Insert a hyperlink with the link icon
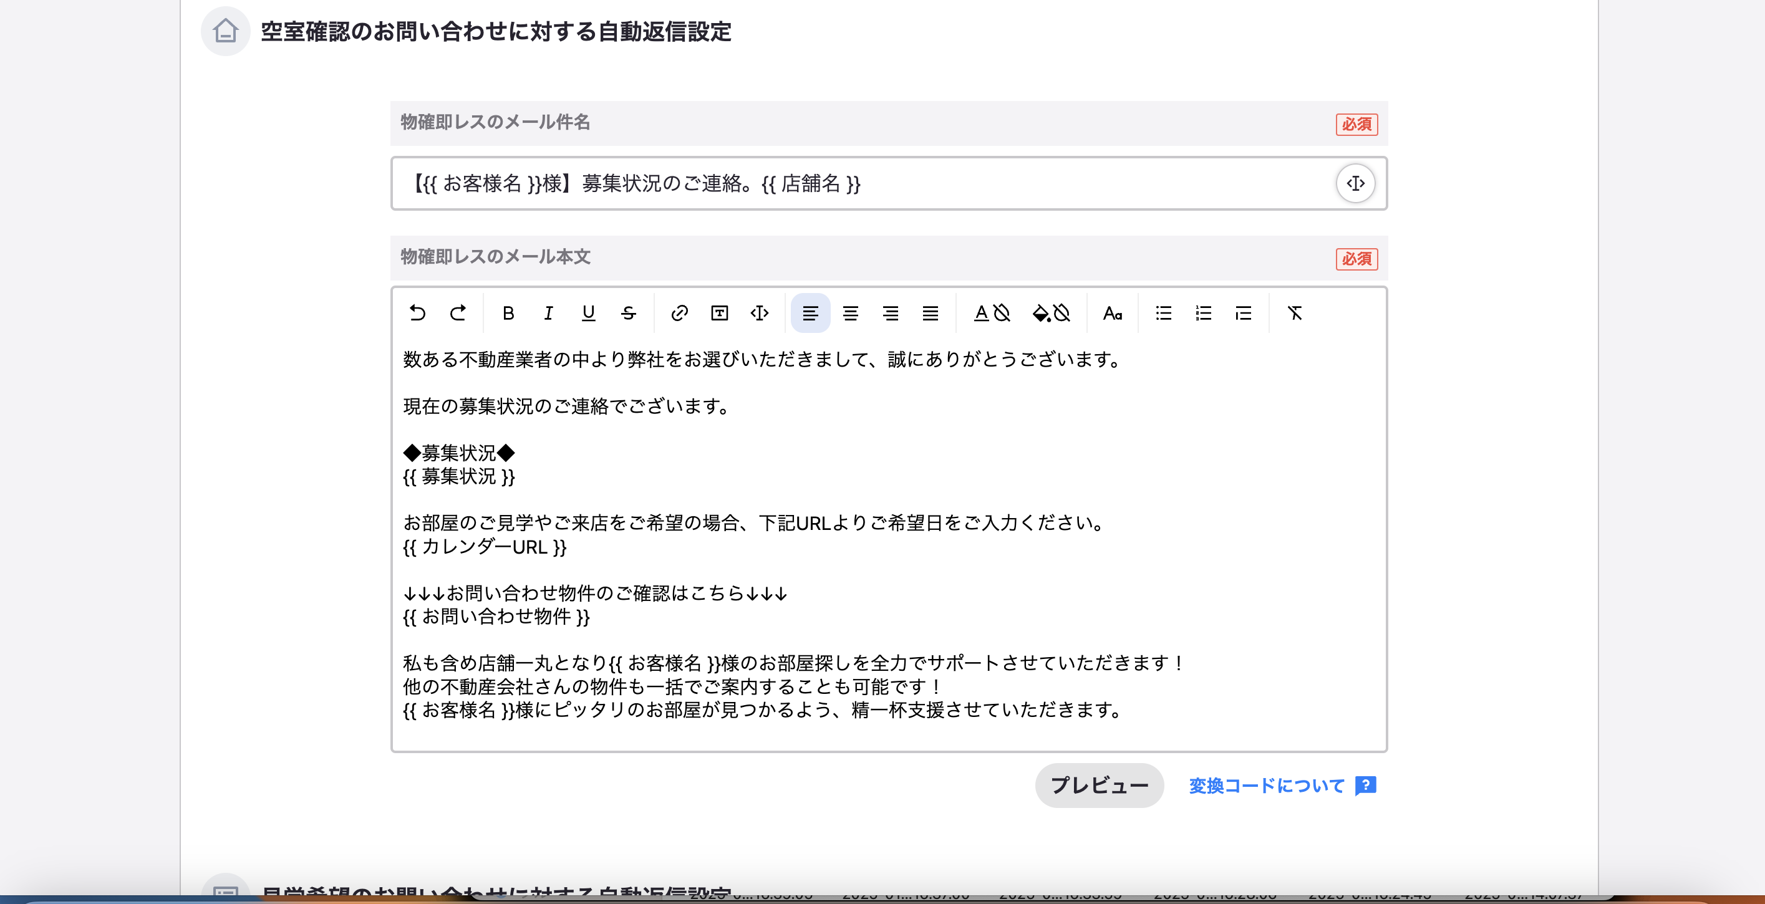 point(679,313)
